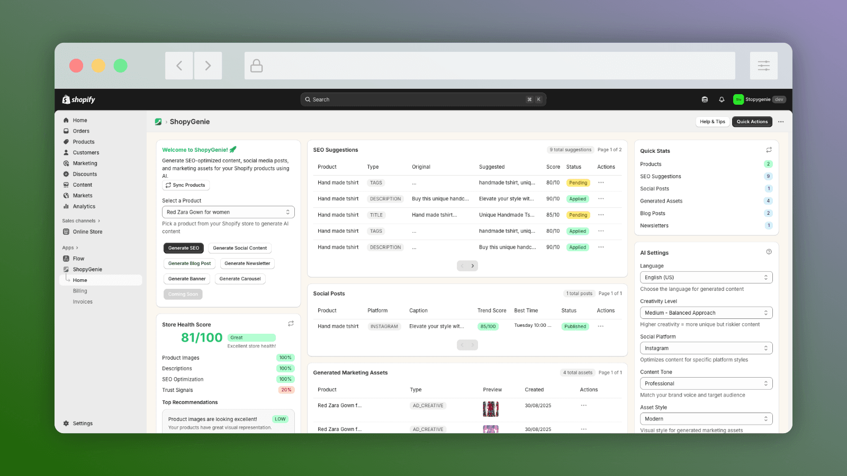Open actions menu for first Red Zara Gown asset
Image resolution: width=847 pixels, height=476 pixels.
point(583,406)
